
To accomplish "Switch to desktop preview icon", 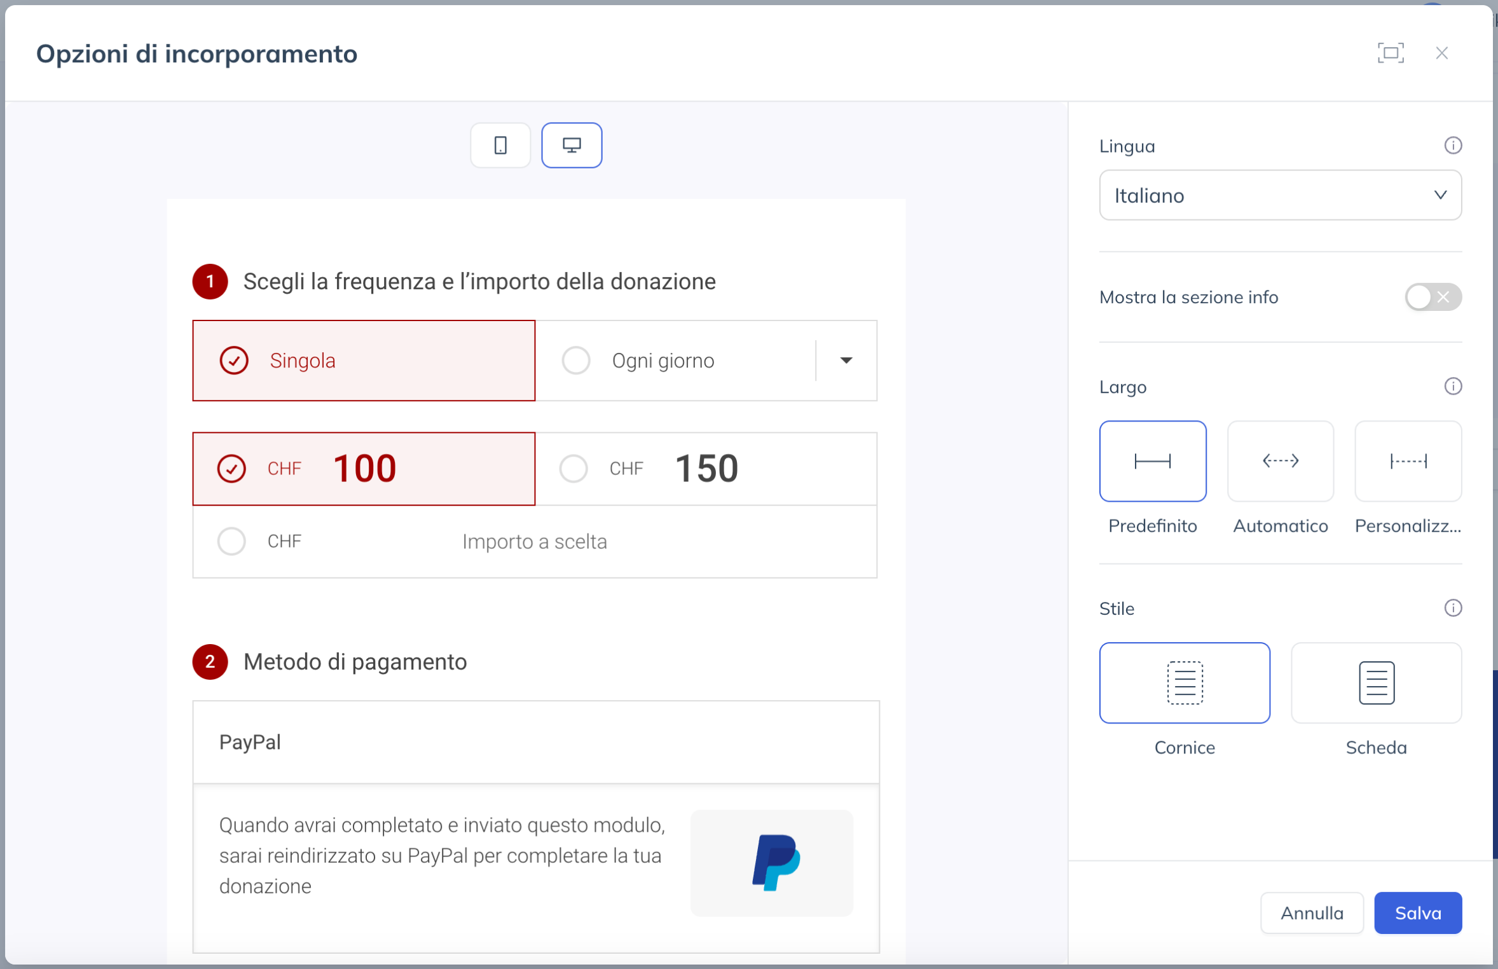I will click(x=572, y=146).
